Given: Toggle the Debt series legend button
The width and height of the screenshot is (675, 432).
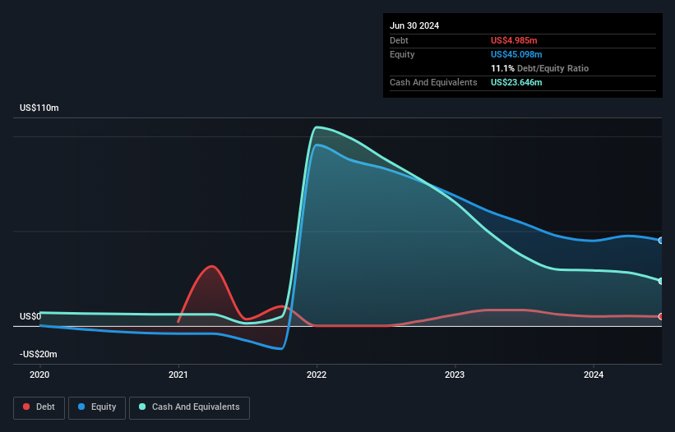Looking at the screenshot, I should point(39,407).
